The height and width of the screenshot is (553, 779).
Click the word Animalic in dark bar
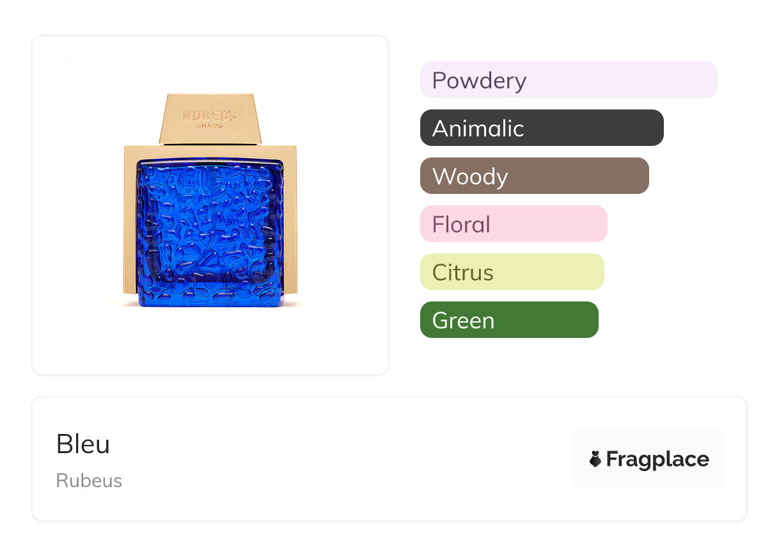[x=478, y=129]
